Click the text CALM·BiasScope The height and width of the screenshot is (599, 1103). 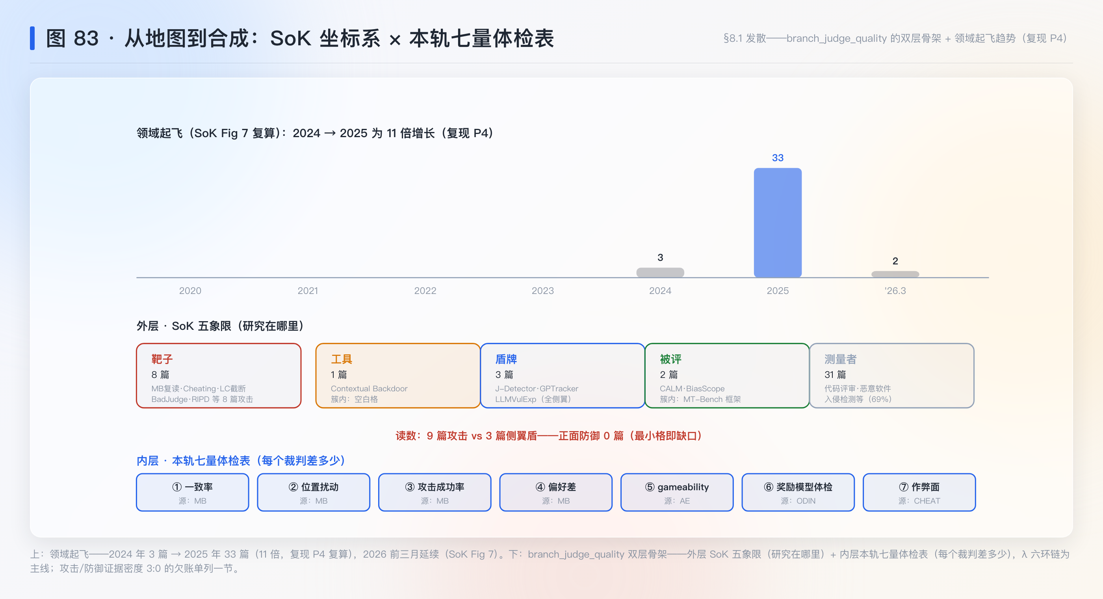692,389
